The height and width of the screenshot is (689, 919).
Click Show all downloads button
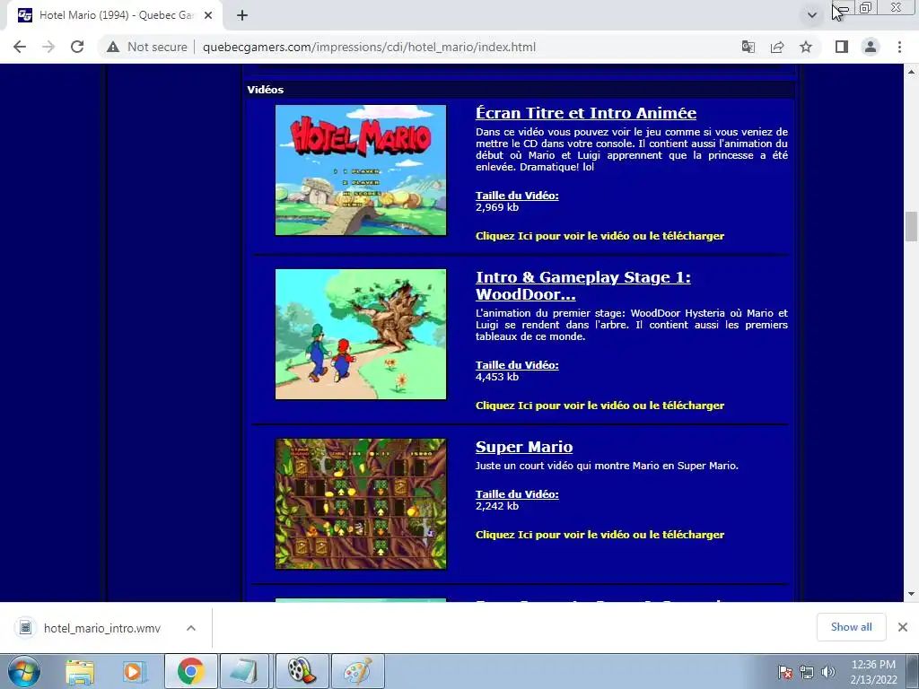pos(851,627)
